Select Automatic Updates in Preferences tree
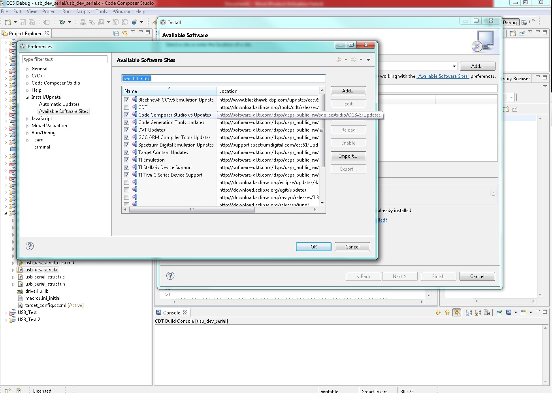 point(59,104)
